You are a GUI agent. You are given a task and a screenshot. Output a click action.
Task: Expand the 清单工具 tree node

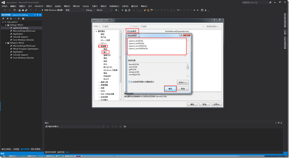(99, 82)
